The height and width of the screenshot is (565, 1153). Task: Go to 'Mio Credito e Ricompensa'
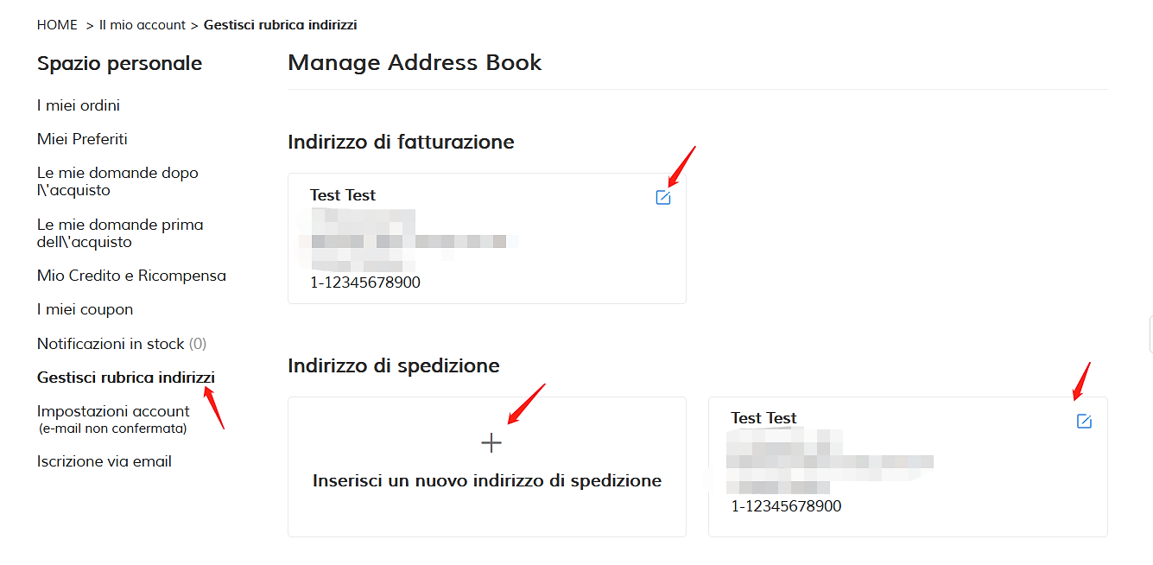131,276
